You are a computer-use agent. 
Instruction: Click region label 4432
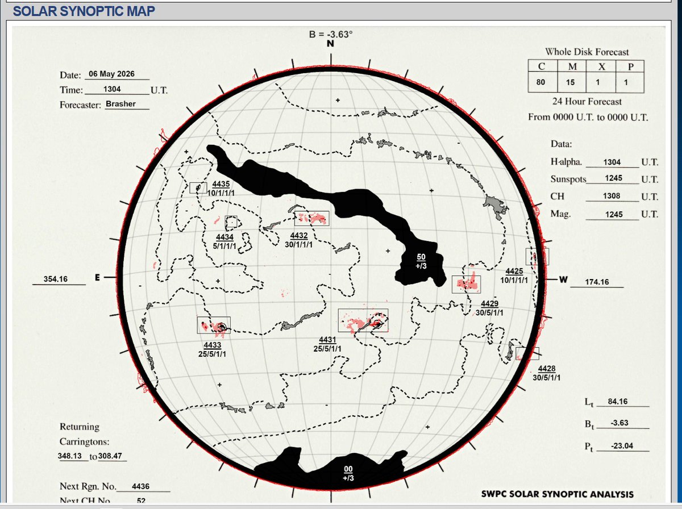coord(299,236)
